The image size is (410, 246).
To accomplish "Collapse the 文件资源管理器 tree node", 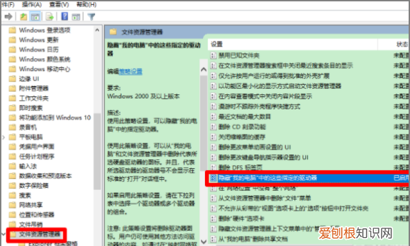I will (3, 234).
